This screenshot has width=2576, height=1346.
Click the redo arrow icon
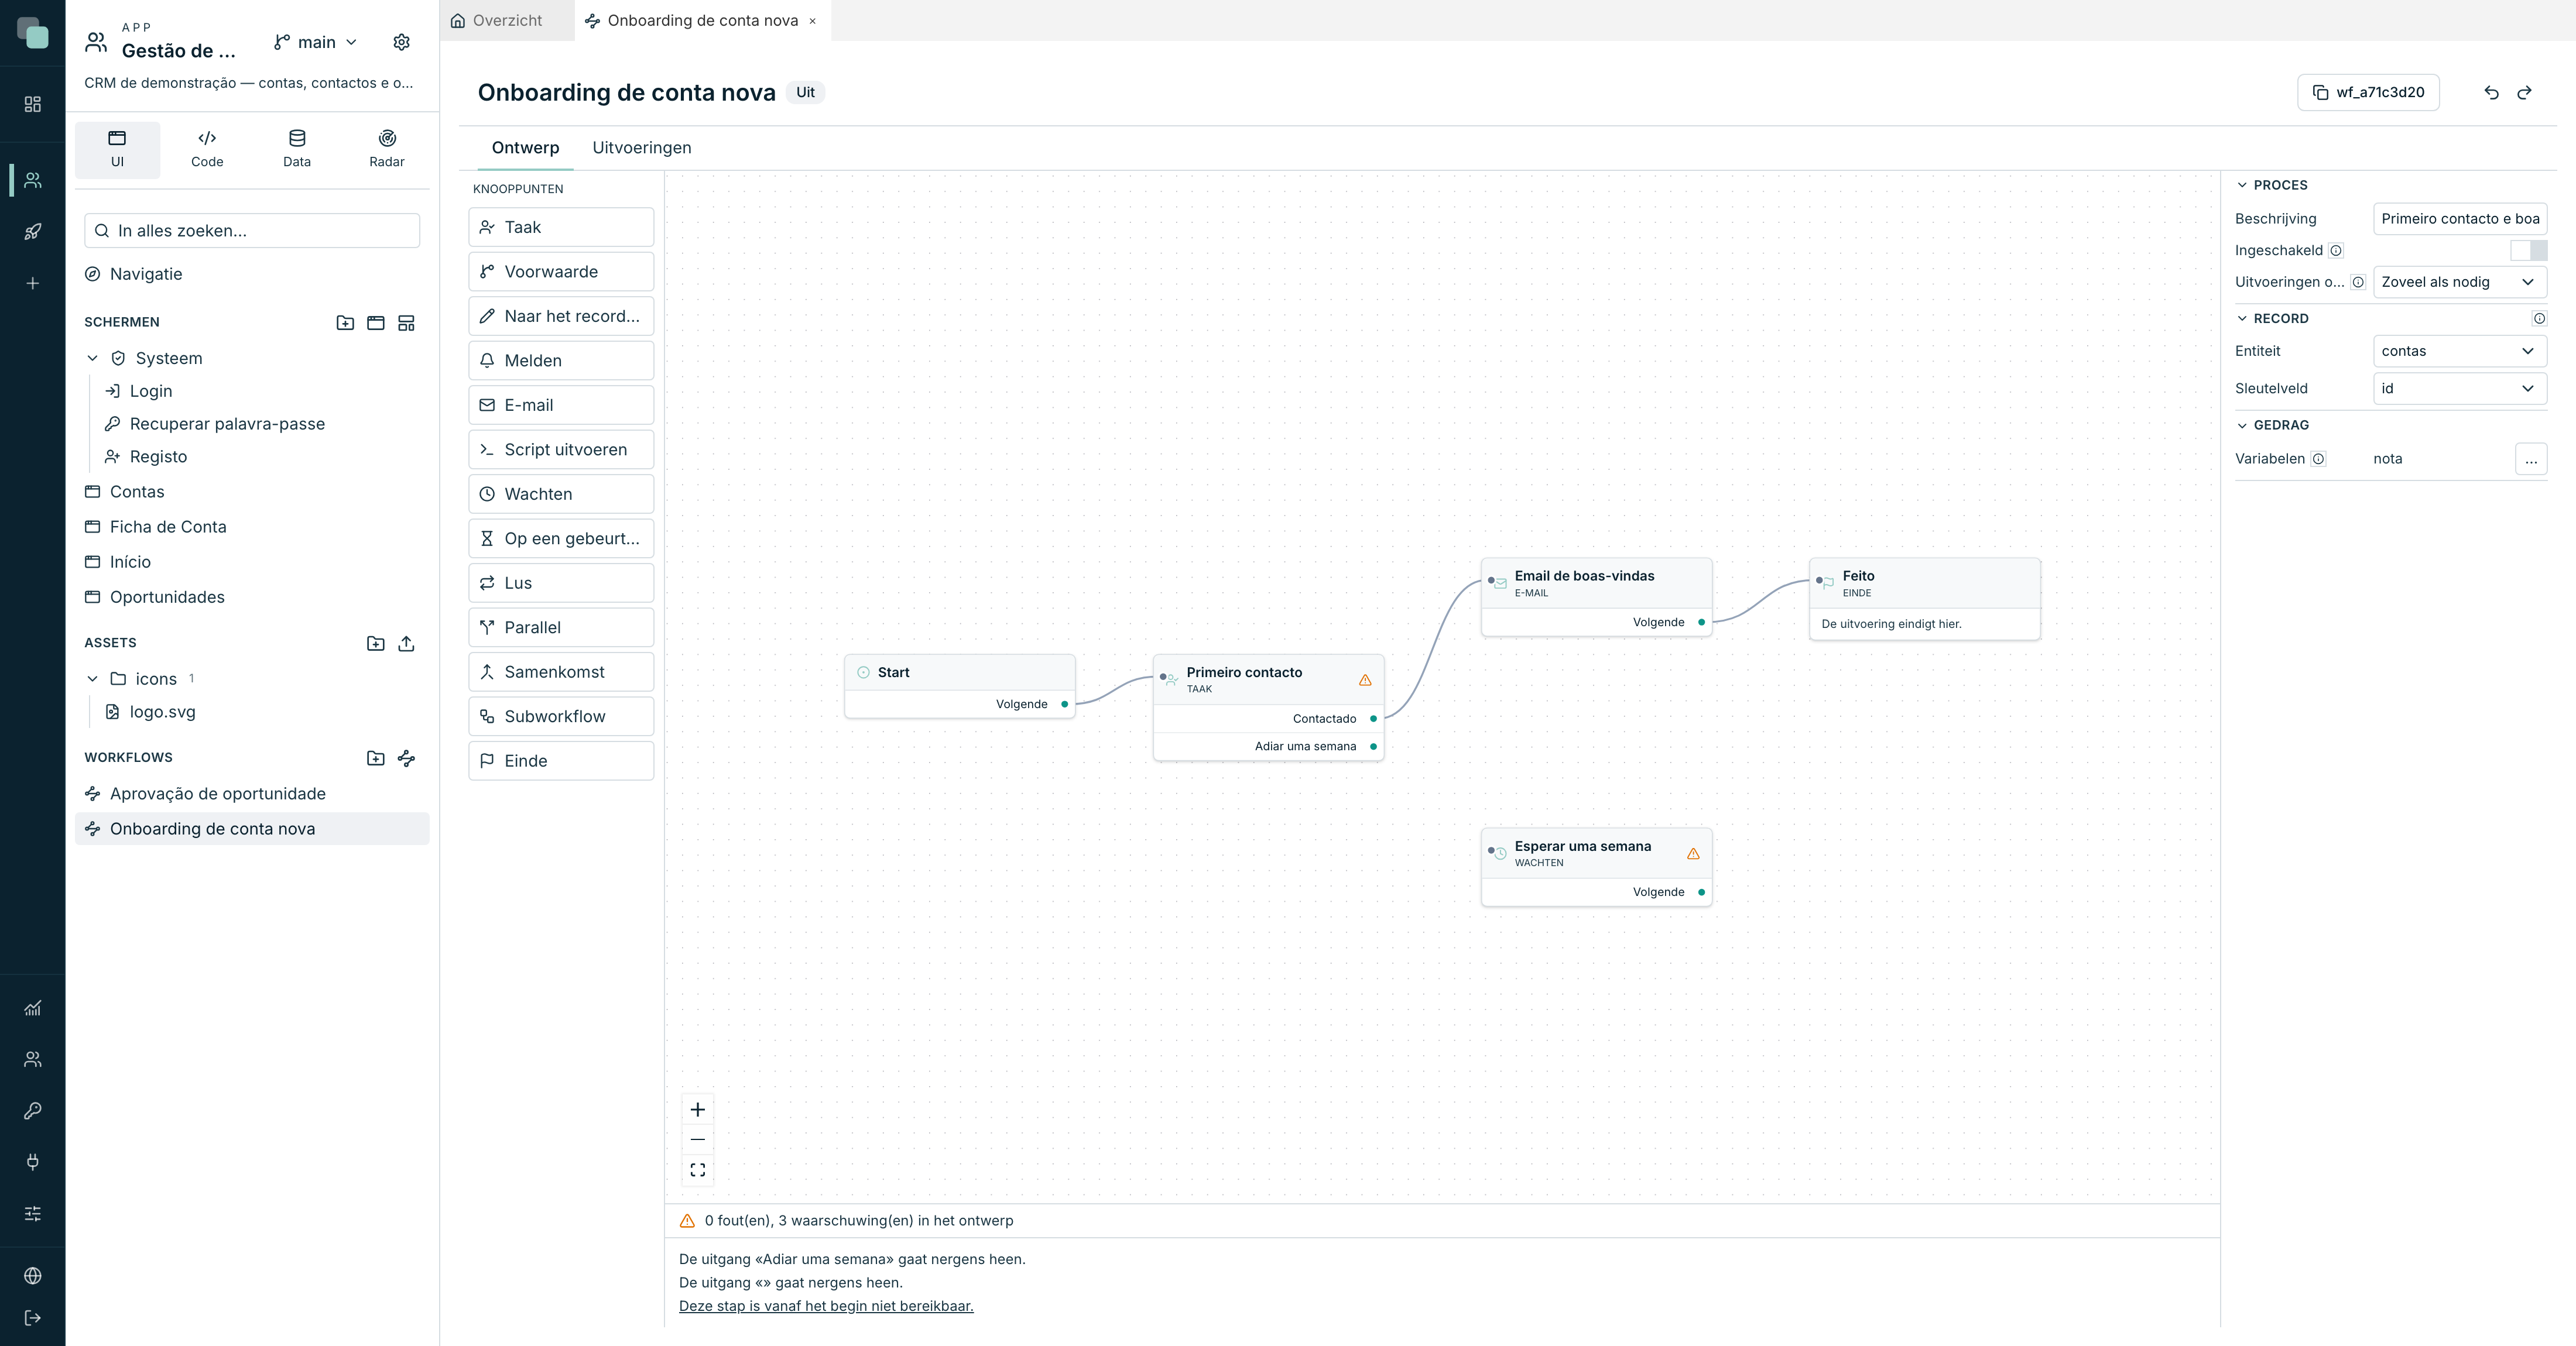tap(2524, 92)
